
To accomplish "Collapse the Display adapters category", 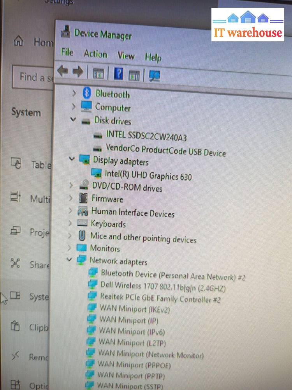I will tap(72, 158).
